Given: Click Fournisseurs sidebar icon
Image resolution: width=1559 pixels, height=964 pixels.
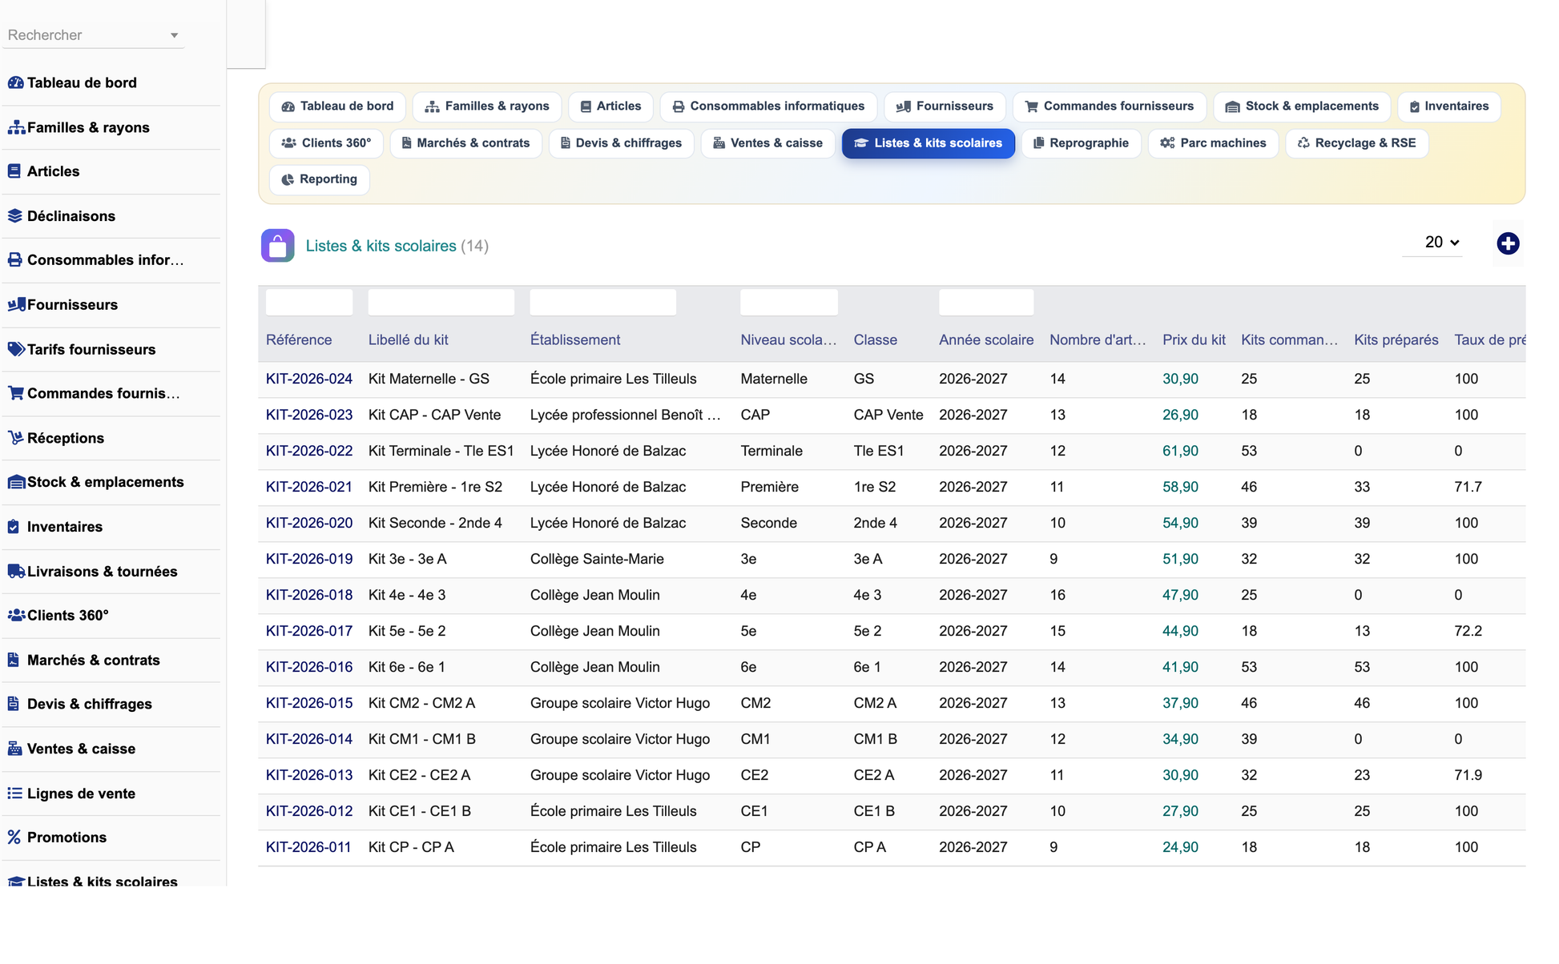Looking at the screenshot, I should 16,305.
